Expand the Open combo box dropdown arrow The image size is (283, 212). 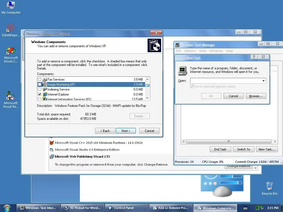[263, 81]
